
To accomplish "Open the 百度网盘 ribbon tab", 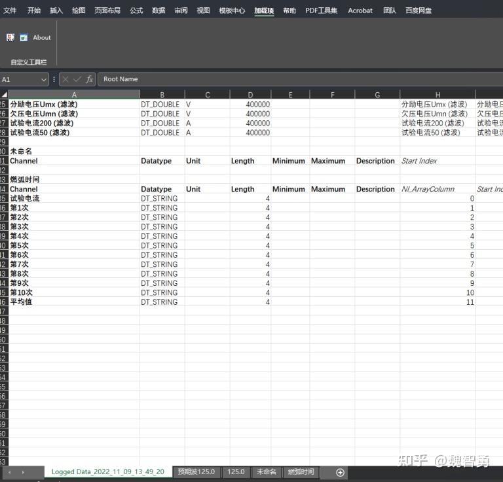I will [419, 10].
